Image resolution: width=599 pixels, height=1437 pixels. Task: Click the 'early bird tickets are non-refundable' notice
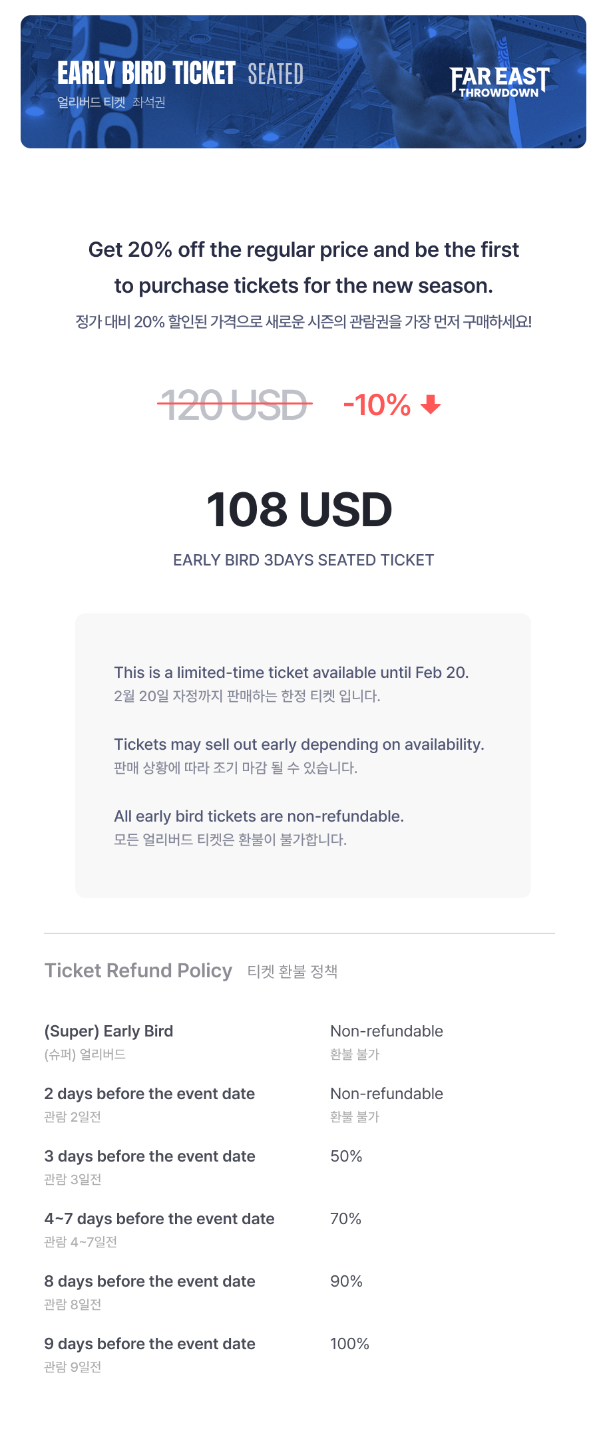pyautogui.click(x=259, y=816)
